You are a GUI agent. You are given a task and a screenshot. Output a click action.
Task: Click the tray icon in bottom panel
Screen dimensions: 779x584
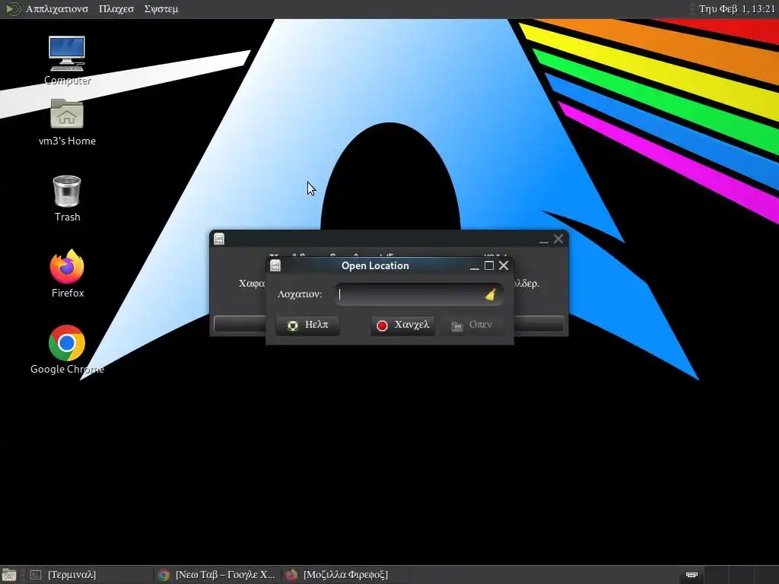click(692, 575)
